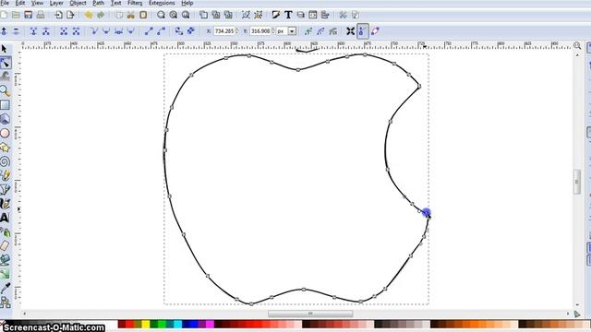Click Delete selected nodes icon

pyautogui.click(x=17, y=31)
